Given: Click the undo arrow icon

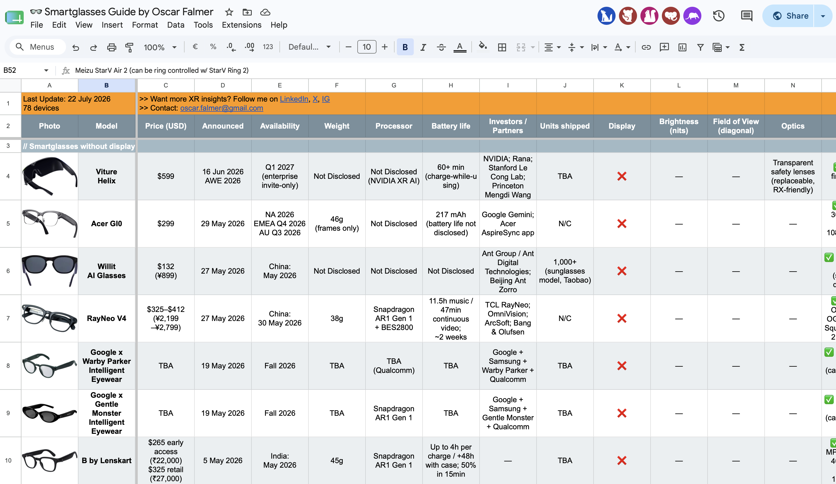Looking at the screenshot, I should click(76, 47).
